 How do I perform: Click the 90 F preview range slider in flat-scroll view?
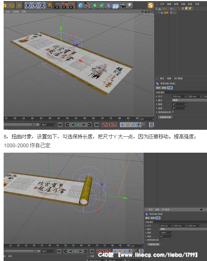coord(22,125)
